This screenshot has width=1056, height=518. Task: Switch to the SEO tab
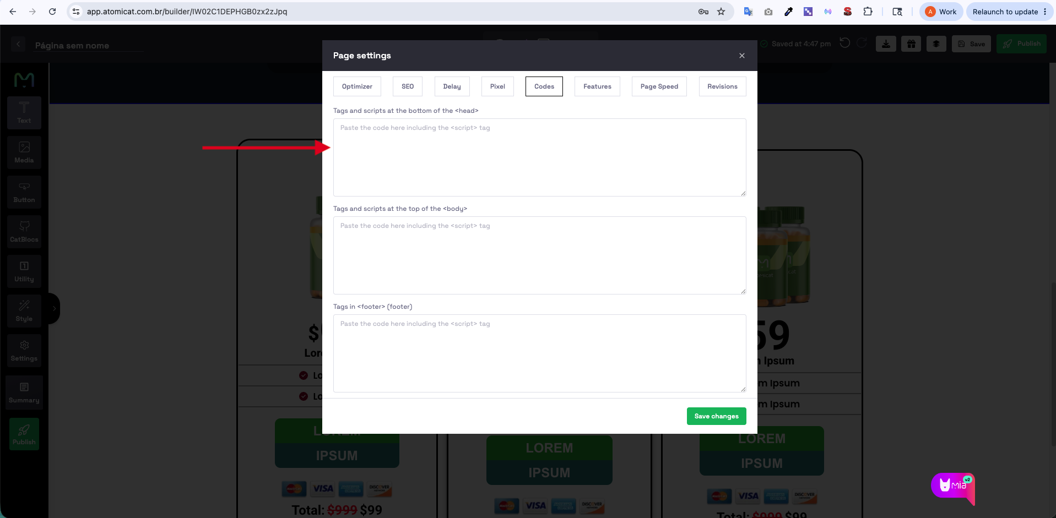[x=408, y=86]
